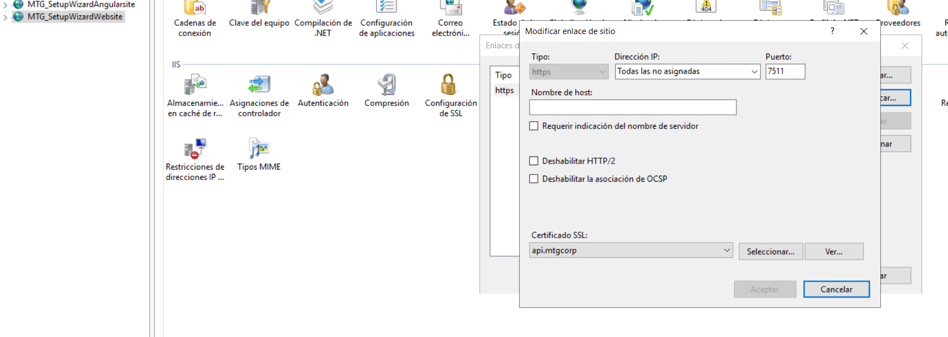Image resolution: width=948 pixels, height=337 pixels.
Task: Open Asignaciones de controlador feature
Action: 259,96
